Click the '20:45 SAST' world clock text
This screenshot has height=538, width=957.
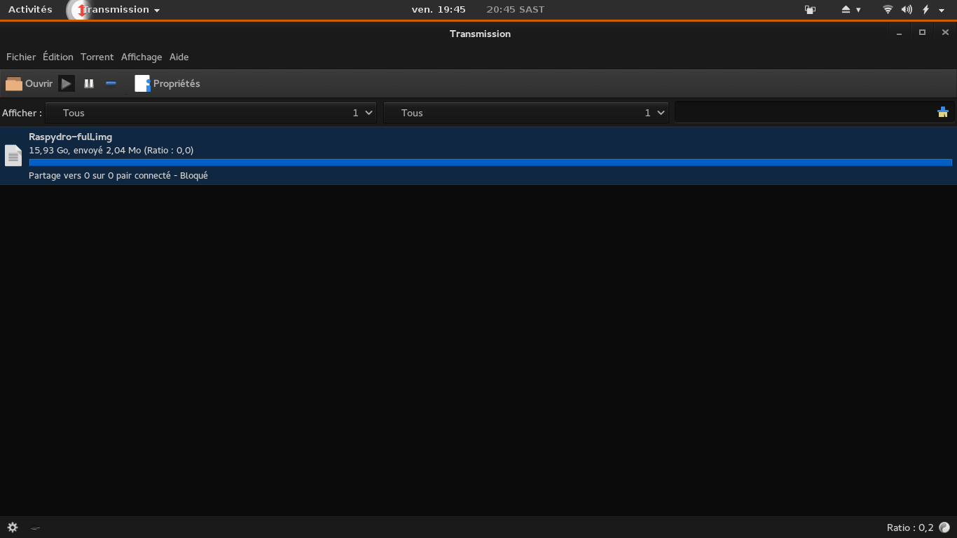[516, 10]
